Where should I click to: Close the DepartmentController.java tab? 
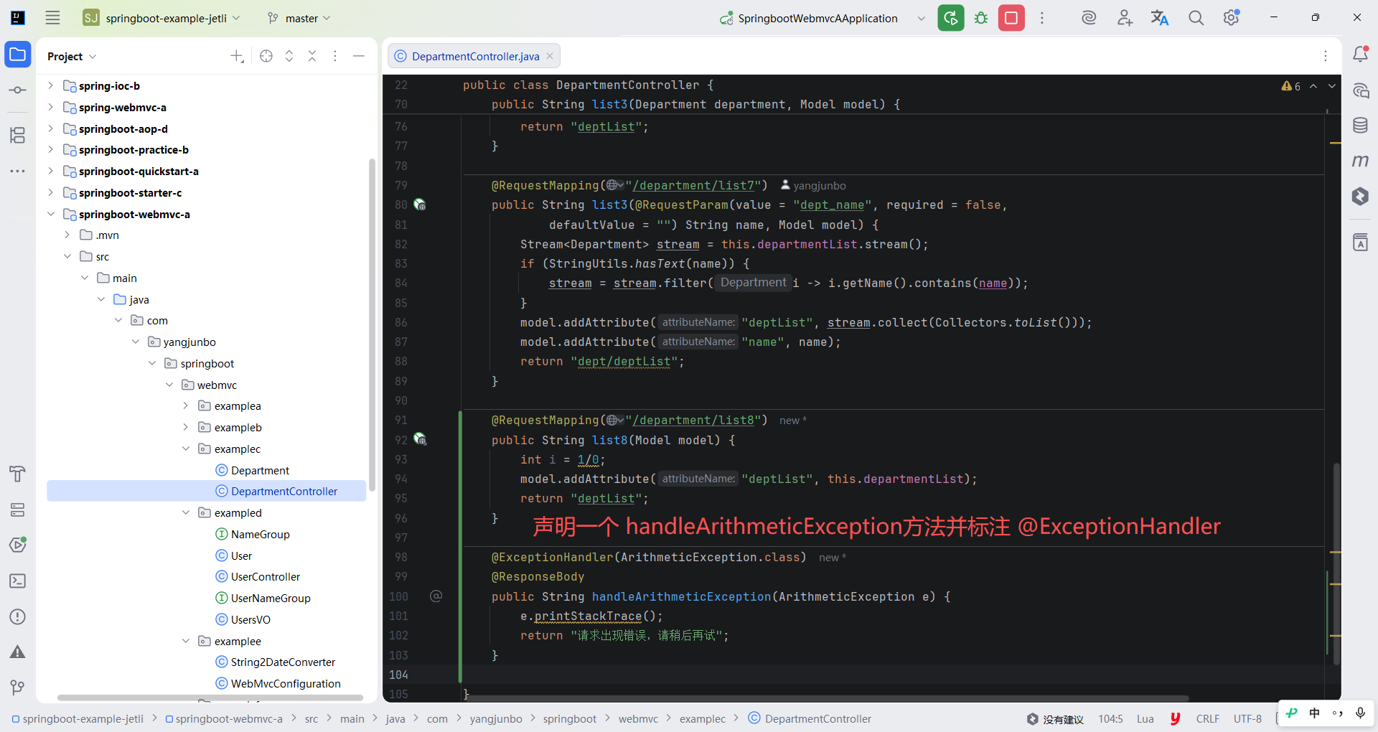tap(550, 56)
